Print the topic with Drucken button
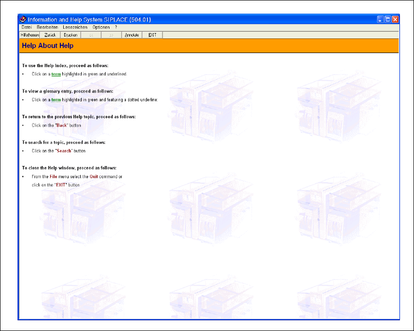 [71, 35]
